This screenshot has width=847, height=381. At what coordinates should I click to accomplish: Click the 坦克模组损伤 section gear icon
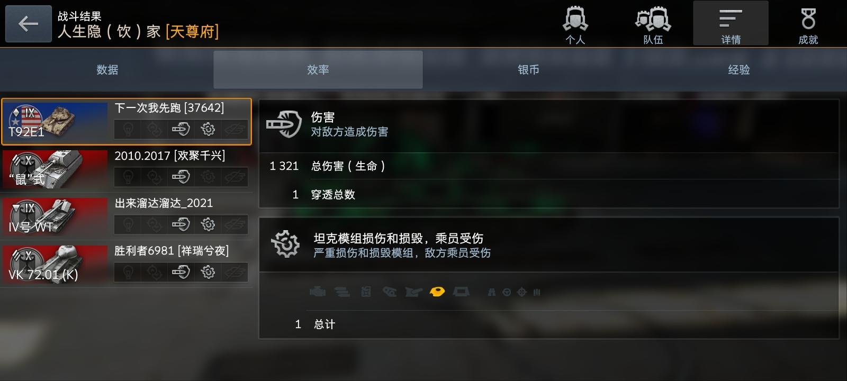285,244
